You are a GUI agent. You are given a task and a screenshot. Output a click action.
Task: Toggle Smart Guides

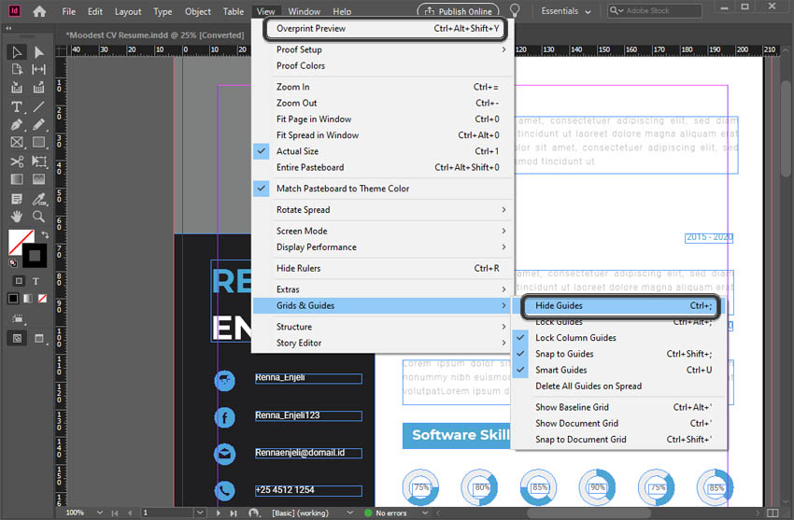pyautogui.click(x=618, y=371)
